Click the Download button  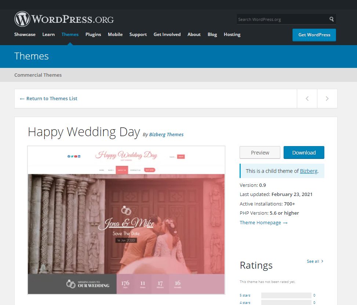pos(304,153)
